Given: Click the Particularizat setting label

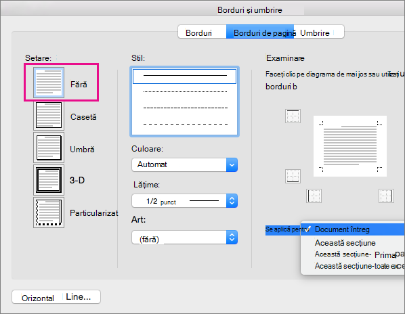Looking at the screenshot, I should (x=94, y=213).
